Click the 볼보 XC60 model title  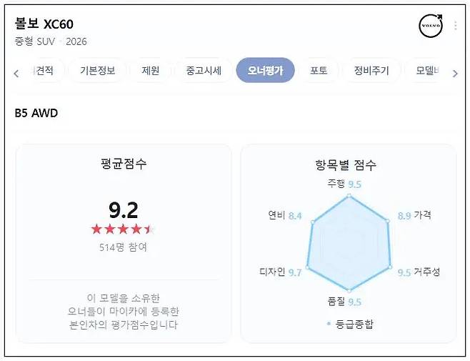click(x=44, y=25)
